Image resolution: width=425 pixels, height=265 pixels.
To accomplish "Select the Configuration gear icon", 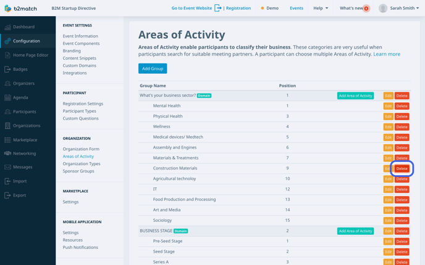I will click(7, 41).
